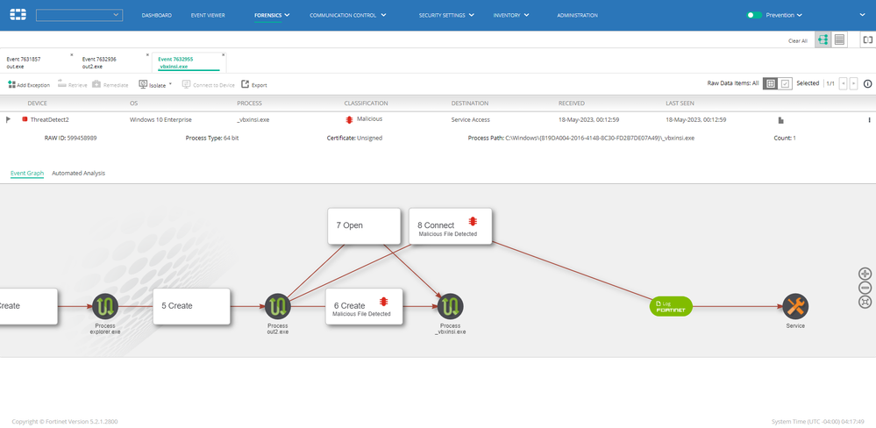The image size is (876, 428).
Task: Go to next raw data item
Action: (x=853, y=83)
